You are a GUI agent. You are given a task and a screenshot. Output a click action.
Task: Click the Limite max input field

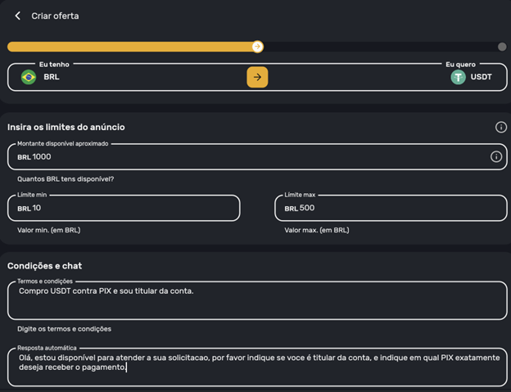click(391, 208)
